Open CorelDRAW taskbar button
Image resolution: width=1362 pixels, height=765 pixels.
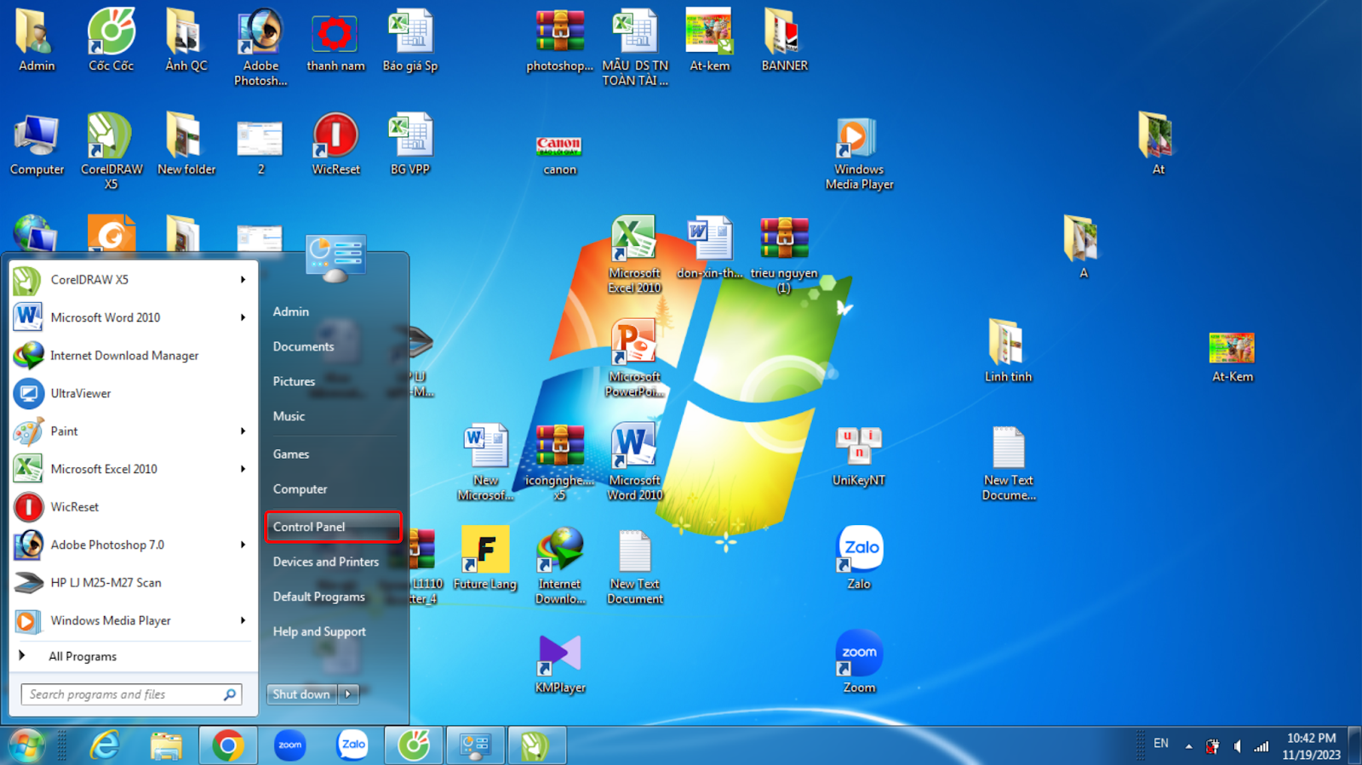click(536, 746)
